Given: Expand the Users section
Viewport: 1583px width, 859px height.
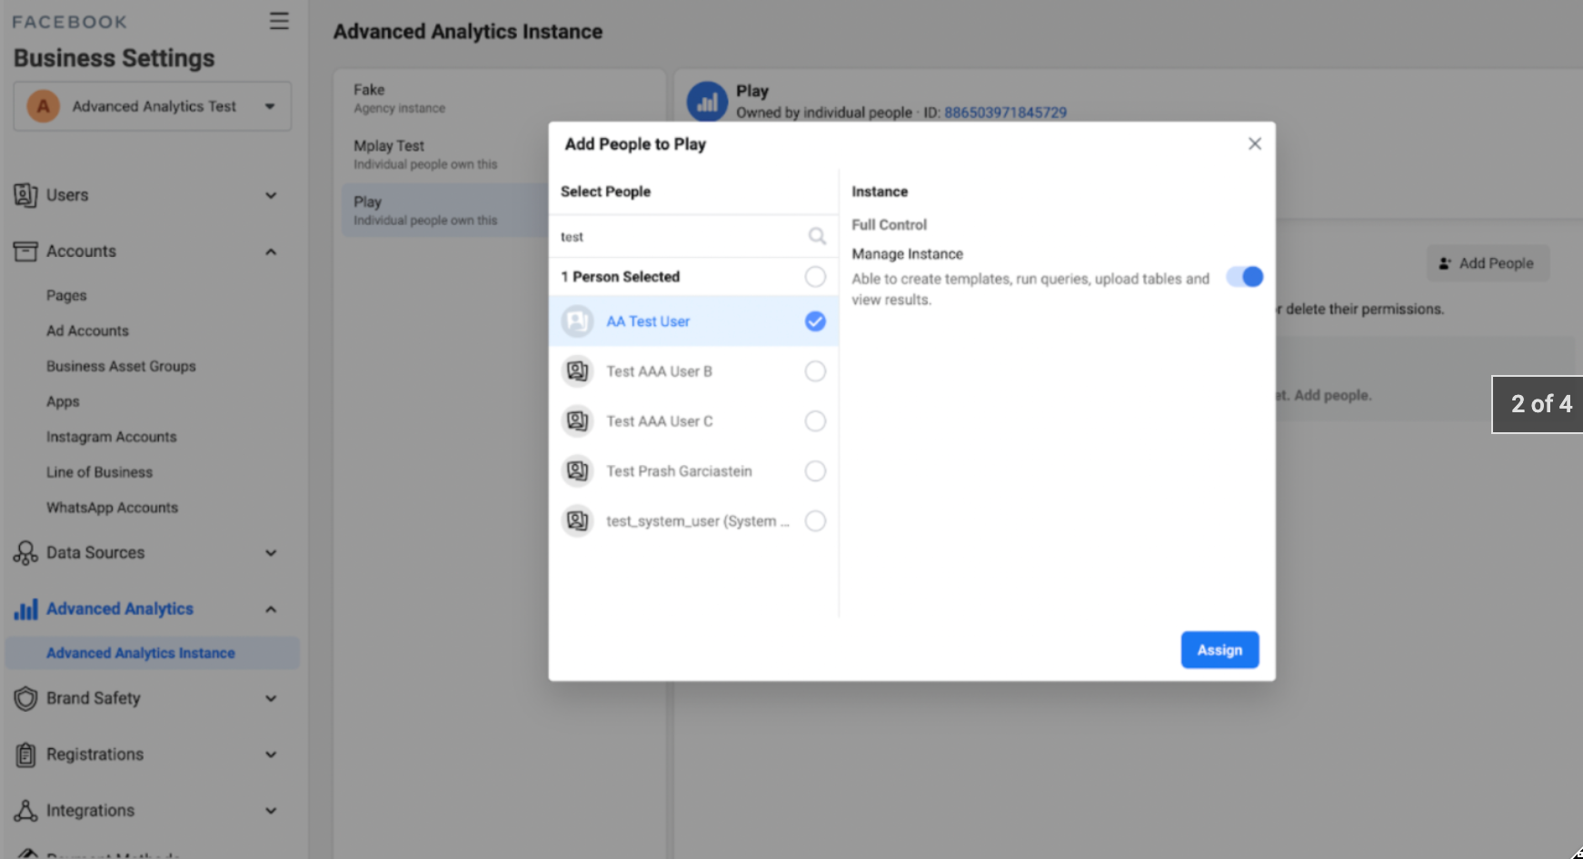Looking at the screenshot, I should (x=270, y=195).
